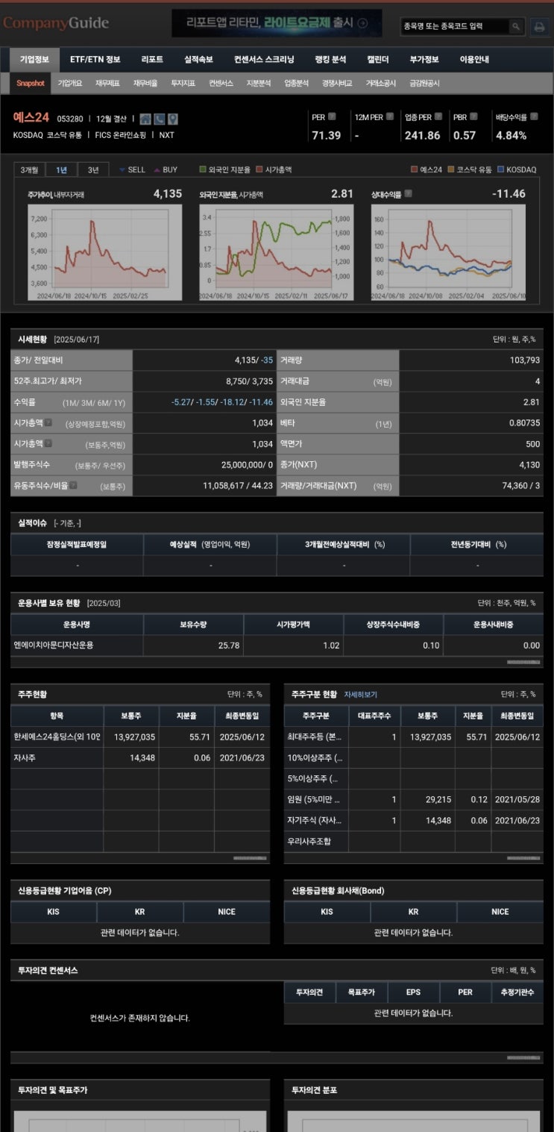Select the 1년 chart period
The image size is (554, 1132).
[x=61, y=169]
